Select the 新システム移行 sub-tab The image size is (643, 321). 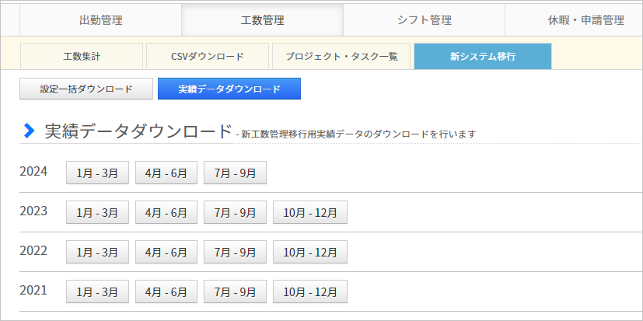483,56
